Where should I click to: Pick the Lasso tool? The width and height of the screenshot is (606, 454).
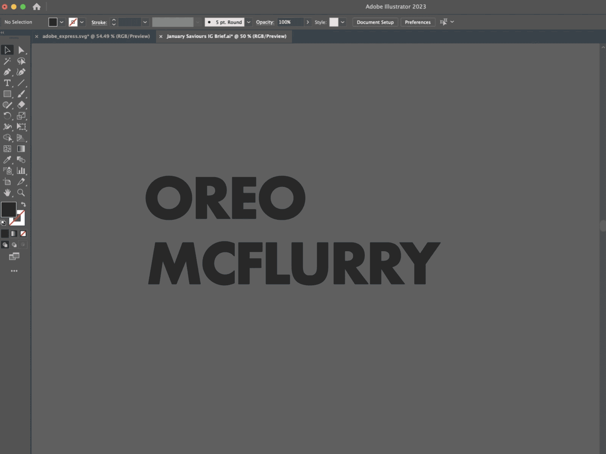(21, 61)
